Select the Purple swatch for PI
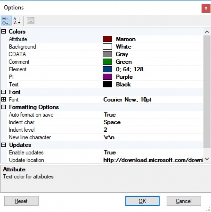 coord(107,77)
